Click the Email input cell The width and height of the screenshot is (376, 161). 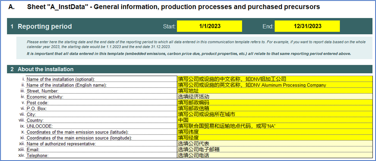[274, 150]
